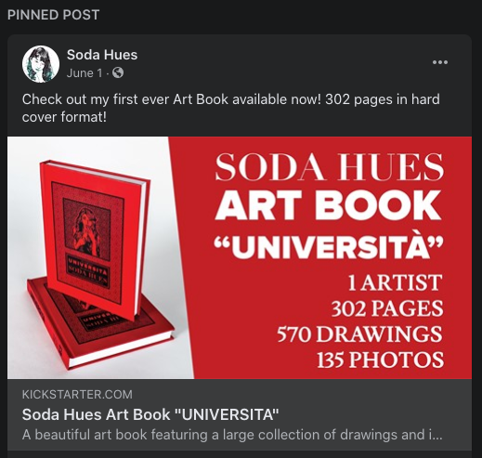This screenshot has width=482, height=458.
Task: Open the Soda Hues Art Book "UNIVERSITA" title link
Action: coord(150,414)
